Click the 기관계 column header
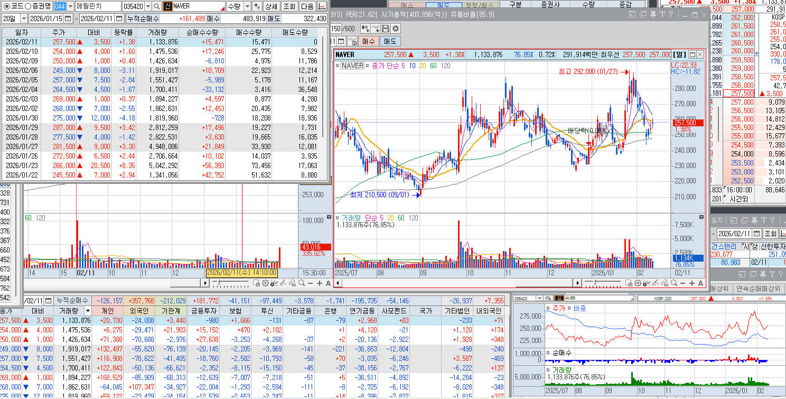Viewport: 786px width, 399px height. point(171,311)
